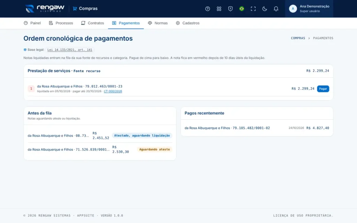This screenshot has width=357, height=223.
Task: Click PAGAMENTOS in the breadcrumb
Action: [x=323, y=38]
